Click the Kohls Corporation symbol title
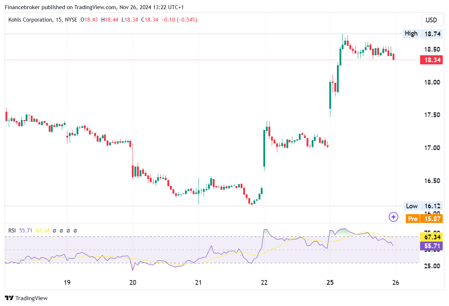Screen dimensions: 449x306 tap(30, 20)
